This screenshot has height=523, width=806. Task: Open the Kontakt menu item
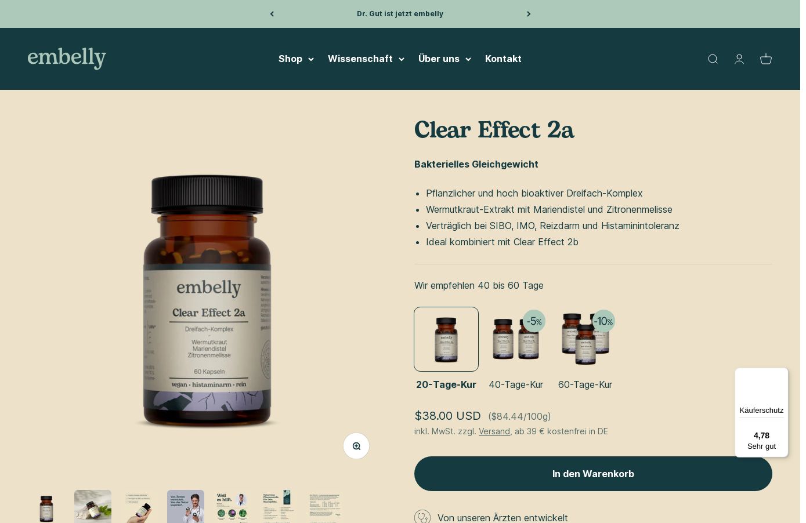(503, 59)
